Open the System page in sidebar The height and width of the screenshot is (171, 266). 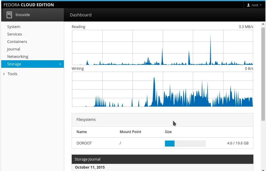(x=14, y=27)
